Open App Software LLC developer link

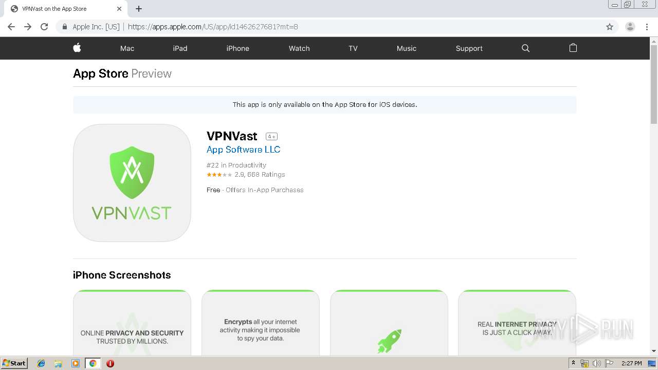tap(243, 150)
